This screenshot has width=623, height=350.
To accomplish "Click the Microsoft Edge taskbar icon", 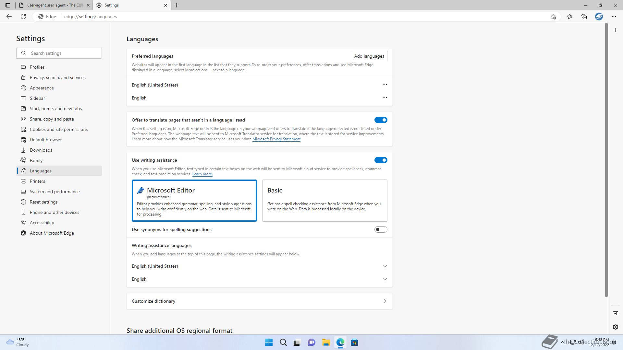I will (x=340, y=343).
